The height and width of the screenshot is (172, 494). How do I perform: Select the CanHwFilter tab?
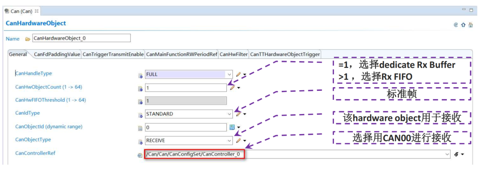coord(234,54)
